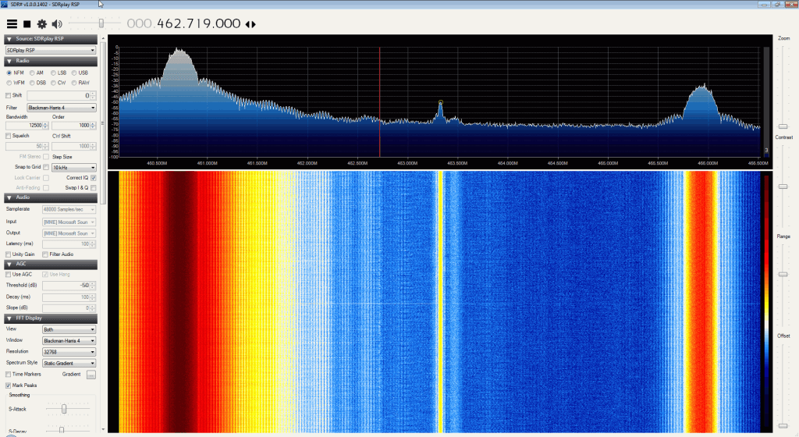
Task: Open the FFT Resolution dropdown
Action: pyautogui.click(x=69, y=352)
